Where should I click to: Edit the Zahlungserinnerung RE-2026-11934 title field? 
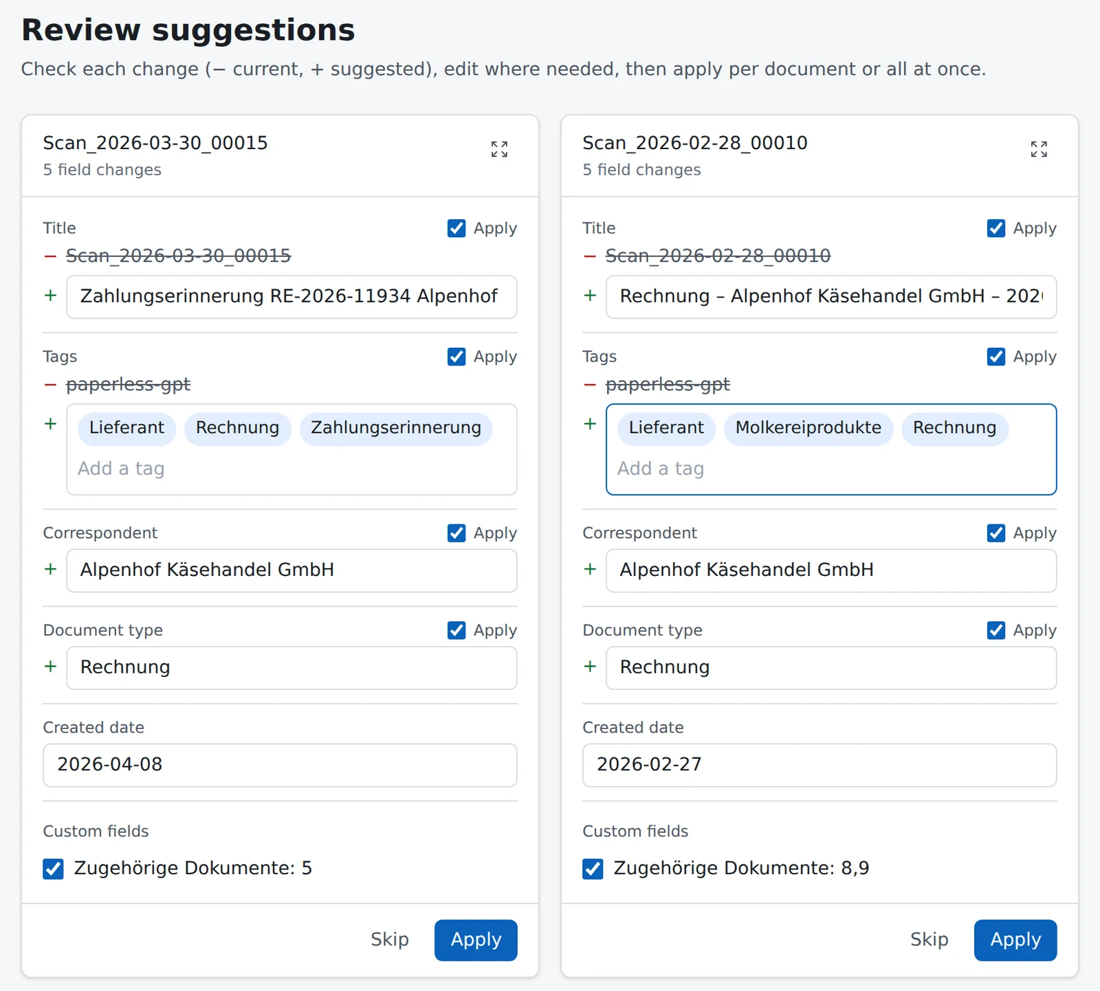click(x=291, y=297)
